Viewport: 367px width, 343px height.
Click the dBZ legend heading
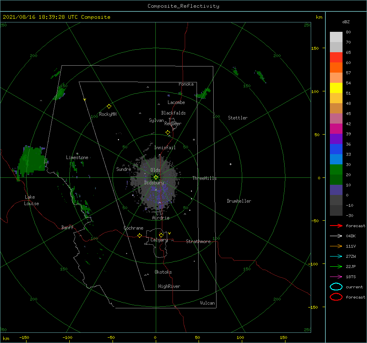pyautogui.click(x=346, y=22)
